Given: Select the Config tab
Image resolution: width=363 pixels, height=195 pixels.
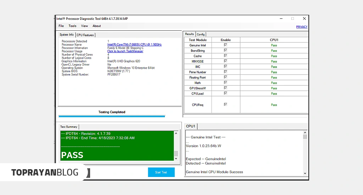Looking at the screenshot, I should point(201,34).
